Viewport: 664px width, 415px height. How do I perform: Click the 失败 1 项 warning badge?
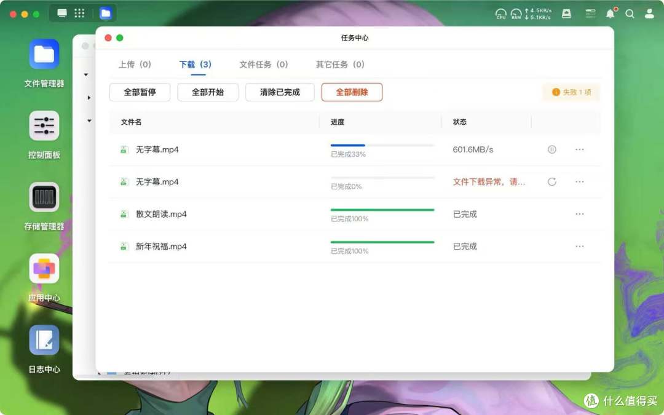(x=571, y=92)
